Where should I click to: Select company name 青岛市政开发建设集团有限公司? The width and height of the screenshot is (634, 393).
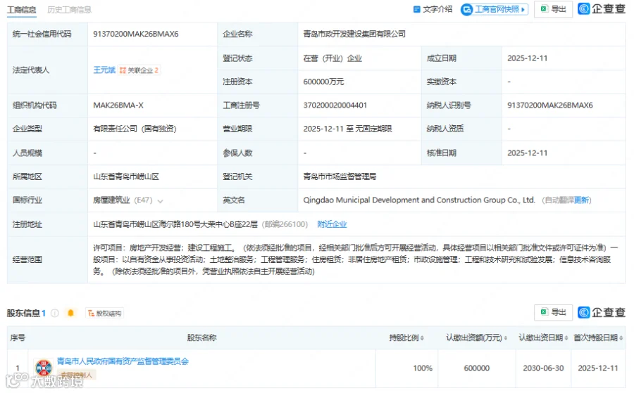point(354,34)
